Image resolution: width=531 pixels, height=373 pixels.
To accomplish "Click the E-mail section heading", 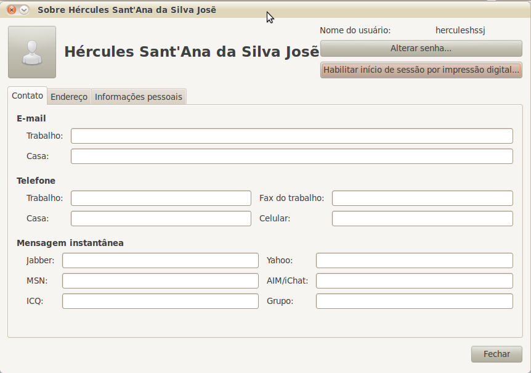I will click(31, 118).
